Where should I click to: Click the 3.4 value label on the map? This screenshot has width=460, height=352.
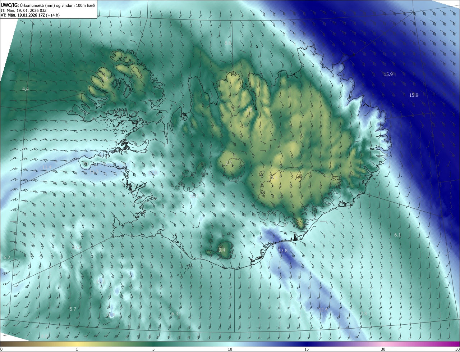(222, 250)
